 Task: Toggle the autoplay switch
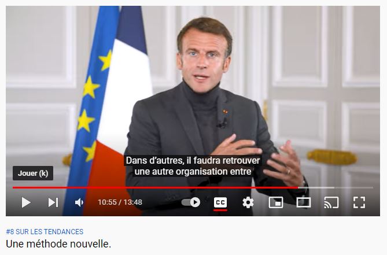coord(191,202)
